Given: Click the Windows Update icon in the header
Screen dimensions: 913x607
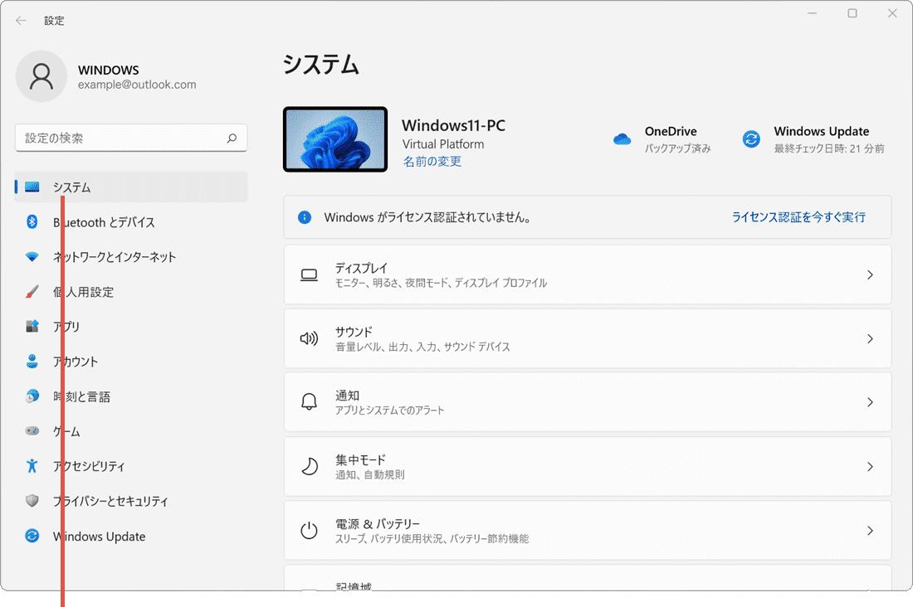Looking at the screenshot, I should point(751,138).
